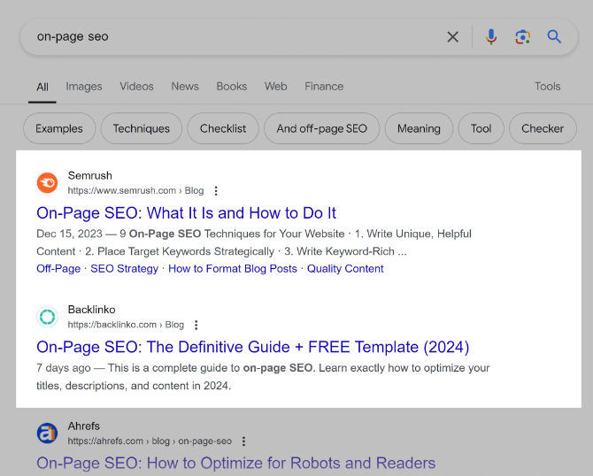
Task: Apply the "And off-page SEO" filter chip
Action: [x=321, y=128]
